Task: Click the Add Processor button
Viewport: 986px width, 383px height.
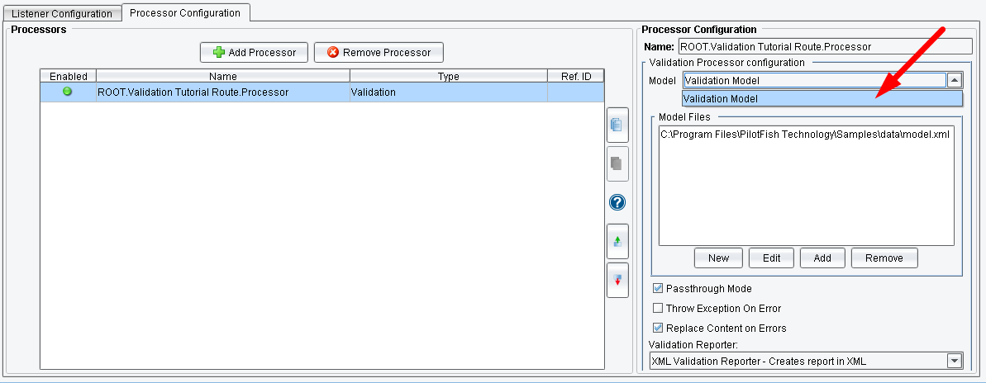Action: pos(254,52)
